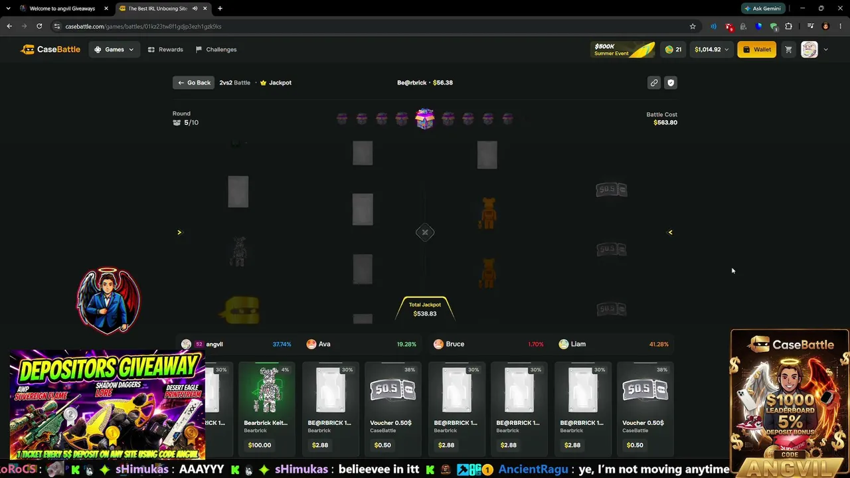This screenshot has height=478, width=850.
Task: Open the Chrome profile avatar
Action: click(825, 27)
